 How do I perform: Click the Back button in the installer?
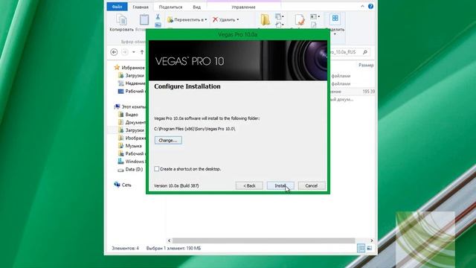coord(249,185)
